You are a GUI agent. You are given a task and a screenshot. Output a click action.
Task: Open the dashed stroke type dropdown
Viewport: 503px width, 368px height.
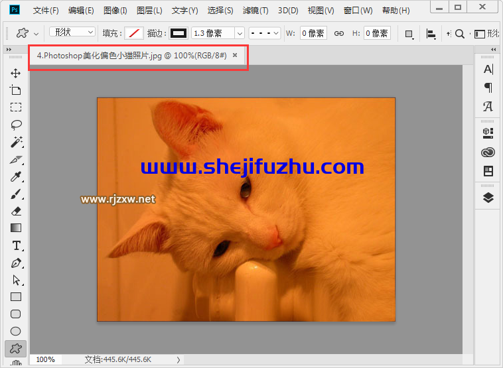click(x=265, y=33)
